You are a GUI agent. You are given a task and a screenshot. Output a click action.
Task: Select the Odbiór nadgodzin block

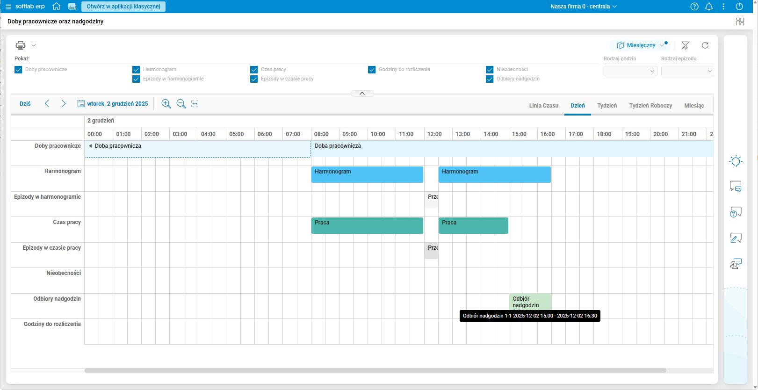point(530,302)
